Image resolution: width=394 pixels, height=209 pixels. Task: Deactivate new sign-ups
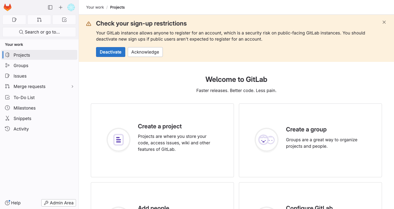point(111,52)
